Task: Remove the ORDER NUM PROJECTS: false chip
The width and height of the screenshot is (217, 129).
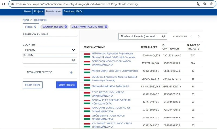Action: click(106, 27)
